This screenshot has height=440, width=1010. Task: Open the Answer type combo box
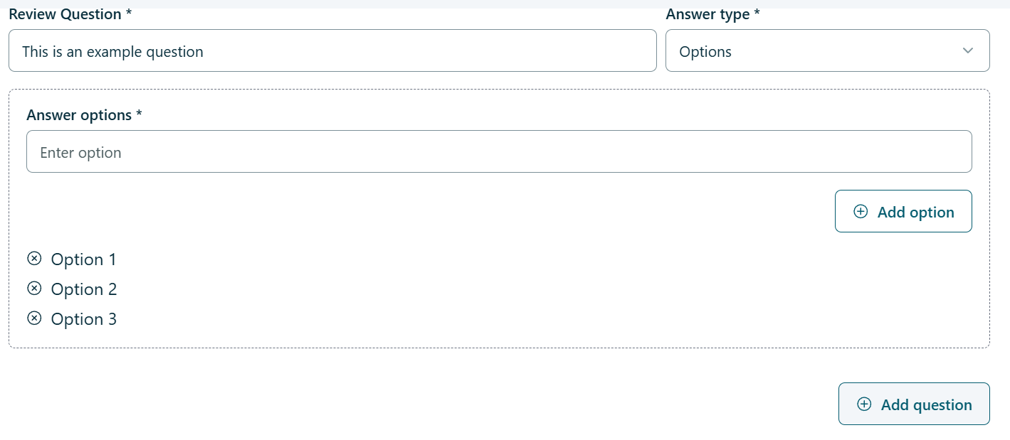tap(827, 50)
